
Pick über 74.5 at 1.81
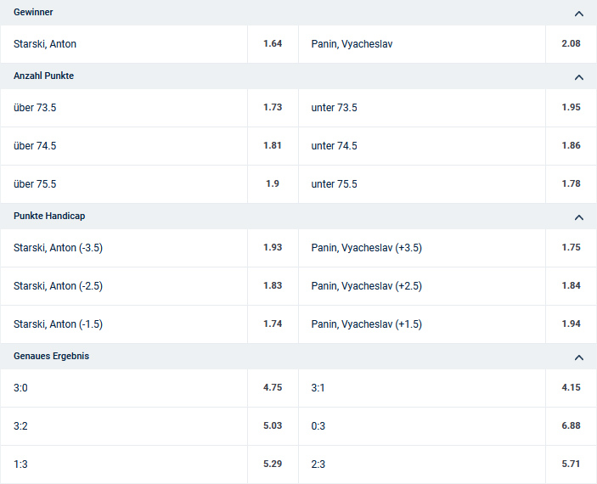point(272,146)
